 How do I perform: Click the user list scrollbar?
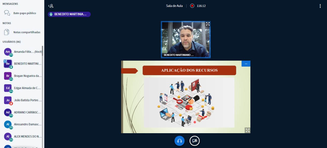(43, 51)
